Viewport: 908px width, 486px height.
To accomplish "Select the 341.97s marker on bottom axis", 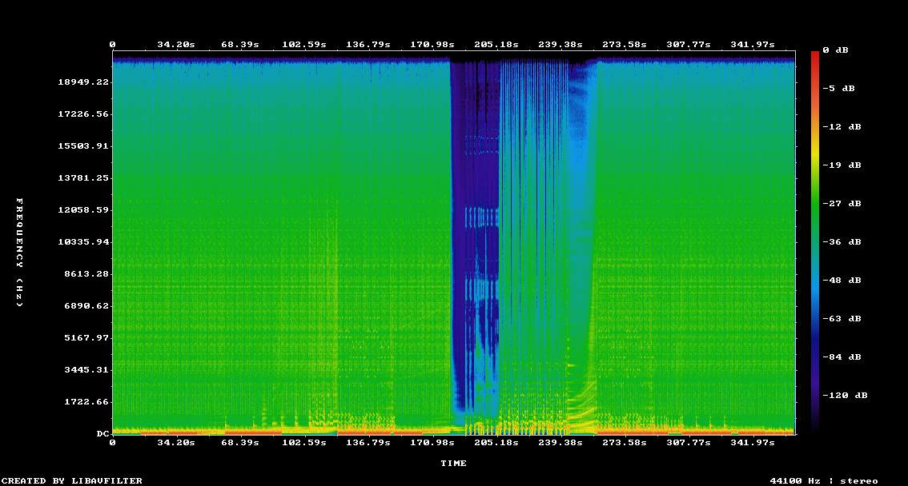I will coord(753,442).
